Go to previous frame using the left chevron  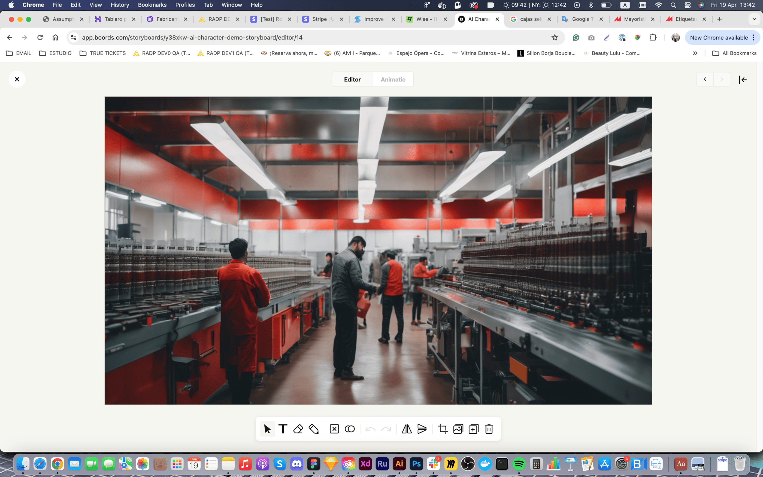coord(705,80)
